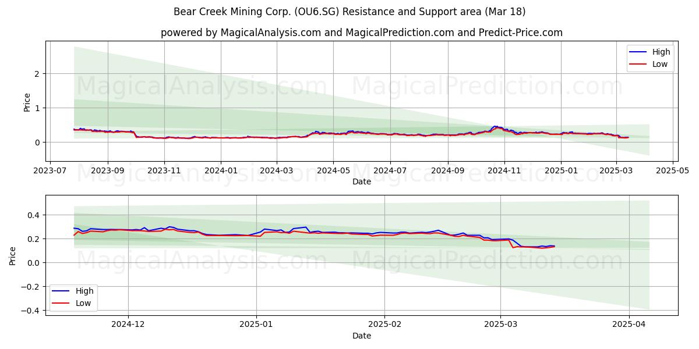This screenshot has width=699, height=349.
Task: Click the '2023-07' tick label
Action: click(x=50, y=171)
